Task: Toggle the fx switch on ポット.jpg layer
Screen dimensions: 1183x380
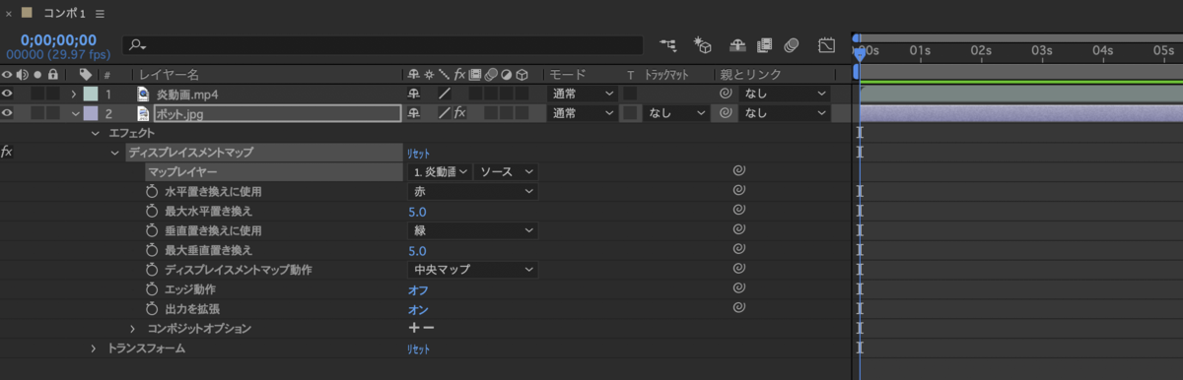Action: pyautogui.click(x=459, y=113)
